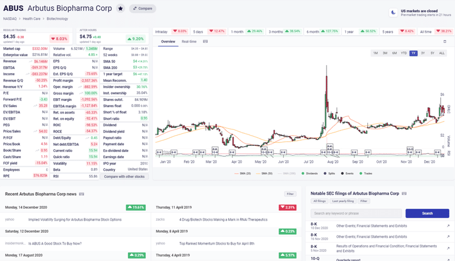Click Health Care in the breadcrumb

tap(32, 19)
